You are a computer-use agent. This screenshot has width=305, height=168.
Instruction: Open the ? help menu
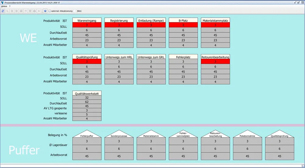point(10,6)
